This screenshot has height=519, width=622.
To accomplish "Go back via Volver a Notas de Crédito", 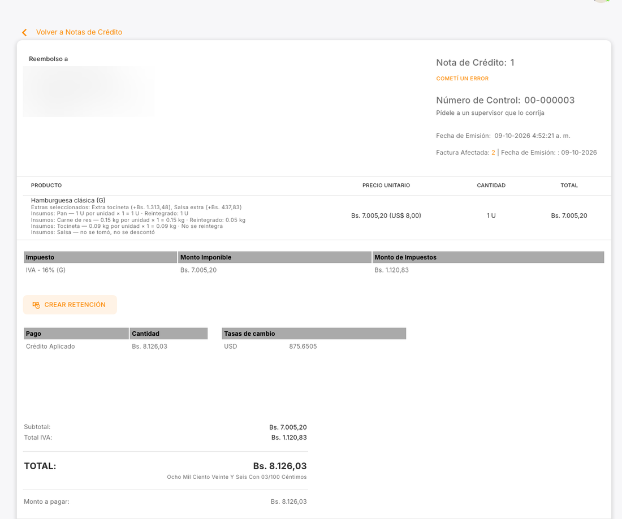I will [79, 32].
